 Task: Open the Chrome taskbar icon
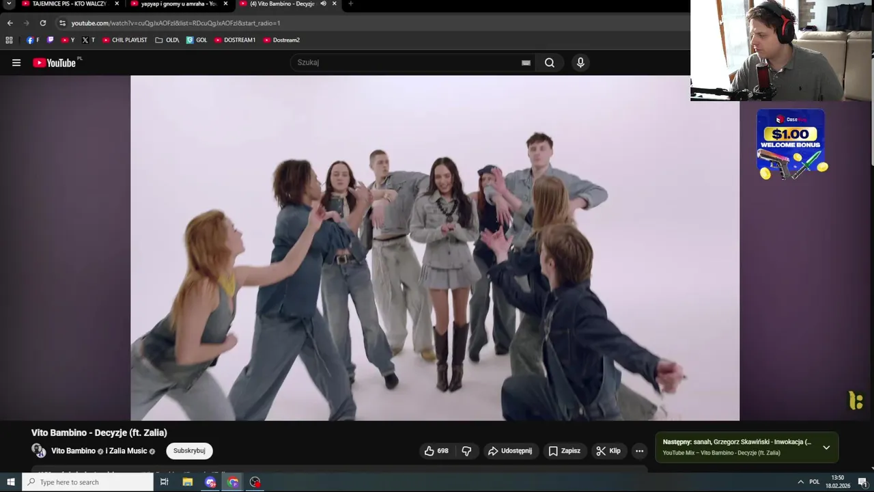[233, 482]
